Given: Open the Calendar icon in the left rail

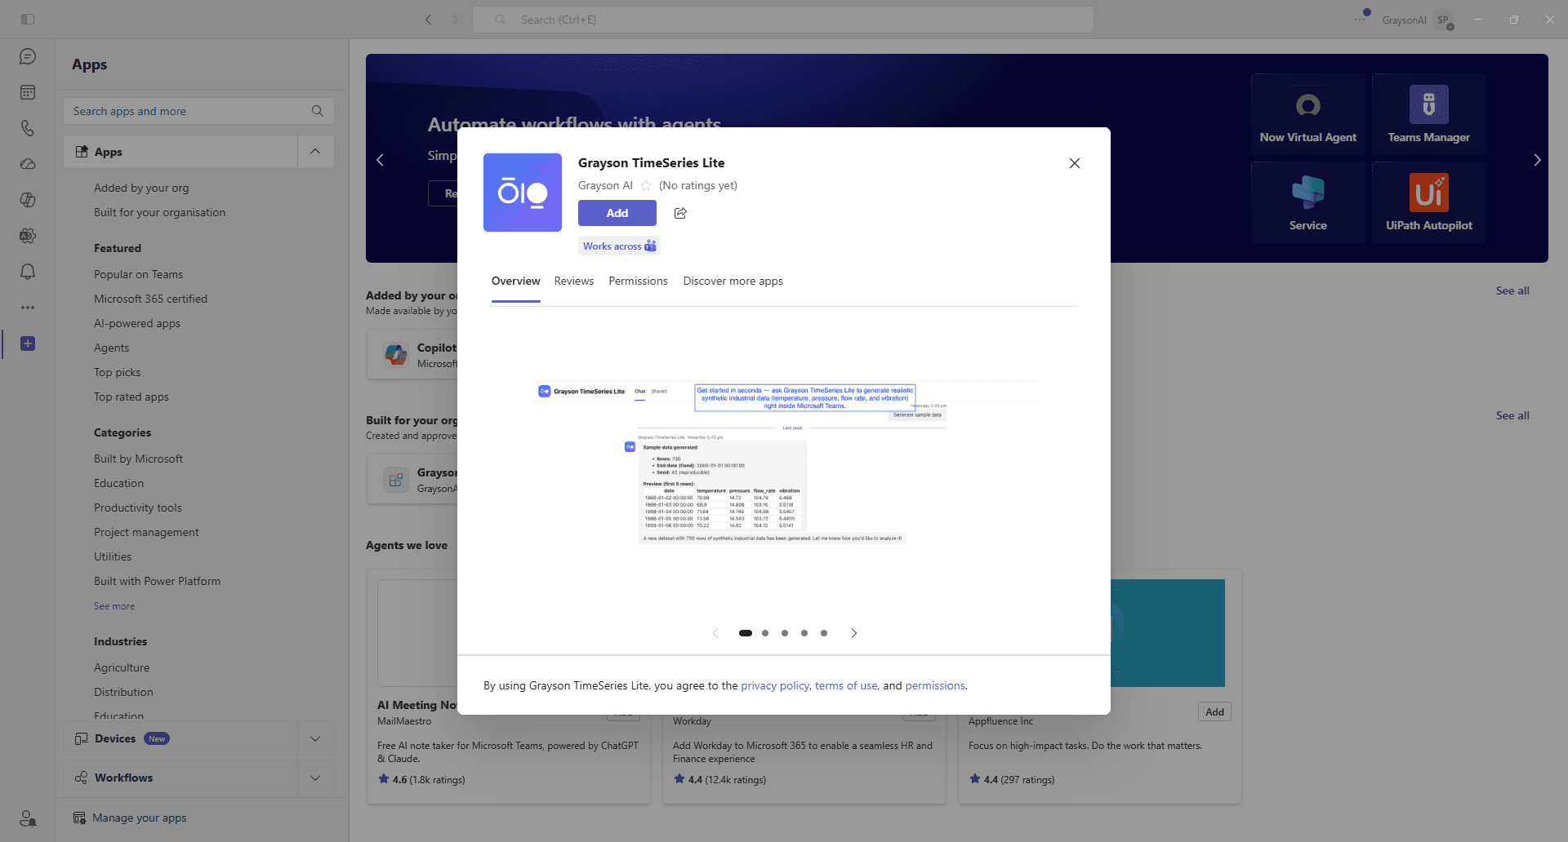Looking at the screenshot, I should pyautogui.click(x=28, y=92).
